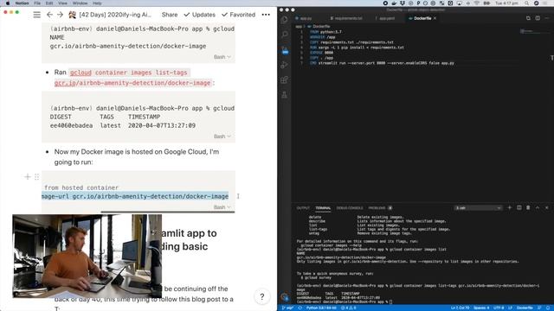Click the plus icon to add a Notion block
The height and width of the screenshot is (311, 554).
28,176
